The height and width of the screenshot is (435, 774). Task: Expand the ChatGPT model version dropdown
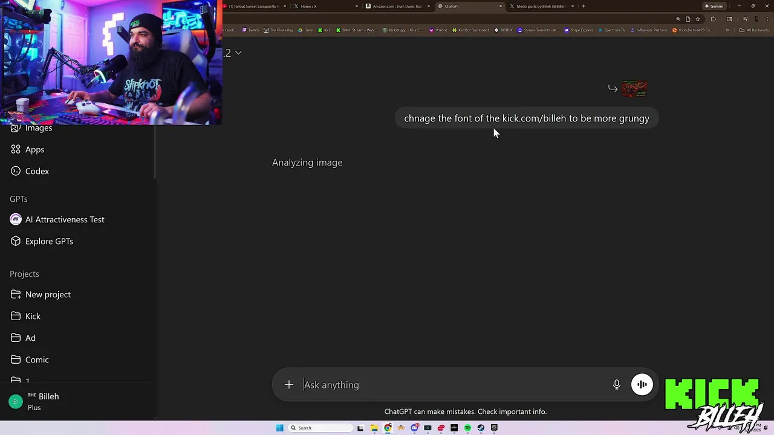pyautogui.click(x=233, y=53)
